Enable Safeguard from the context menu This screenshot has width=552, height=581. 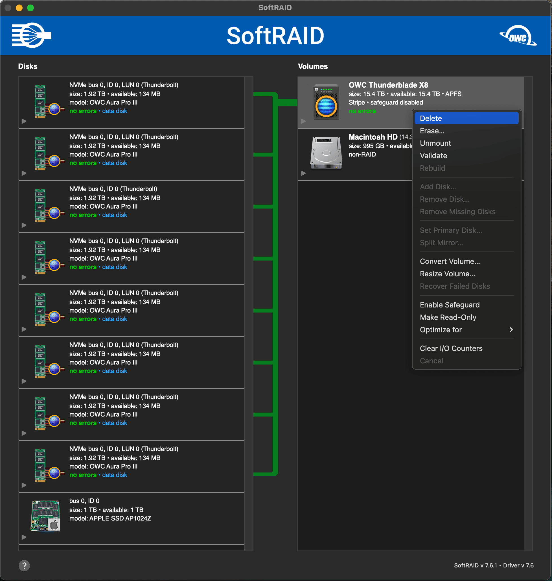449,305
